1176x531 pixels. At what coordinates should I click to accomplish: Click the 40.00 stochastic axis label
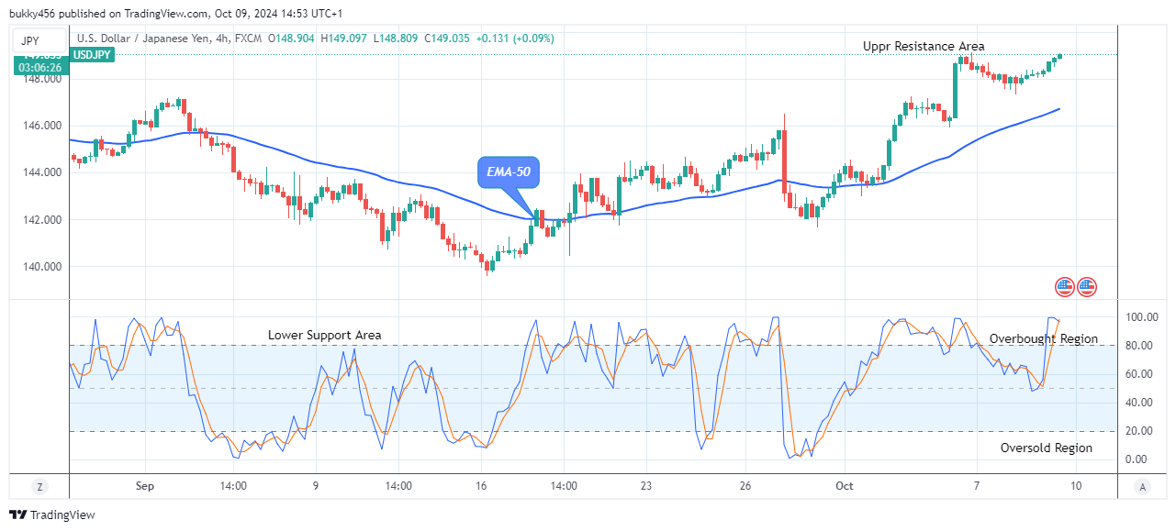[x=1141, y=403]
